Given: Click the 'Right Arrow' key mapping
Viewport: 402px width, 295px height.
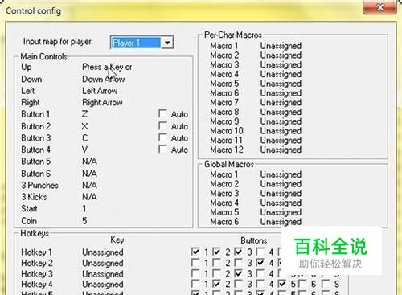Looking at the screenshot, I should point(102,102).
